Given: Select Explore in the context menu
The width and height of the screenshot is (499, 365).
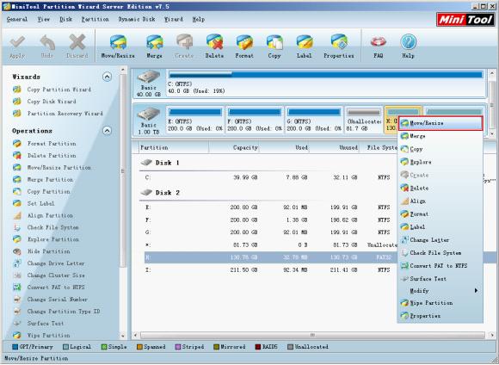Looking at the screenshot, I should (x=440, y=162).
